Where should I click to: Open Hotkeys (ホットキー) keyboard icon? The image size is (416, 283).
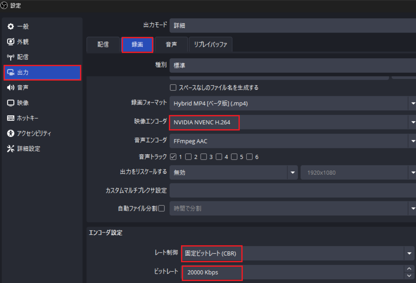(11, 118)
